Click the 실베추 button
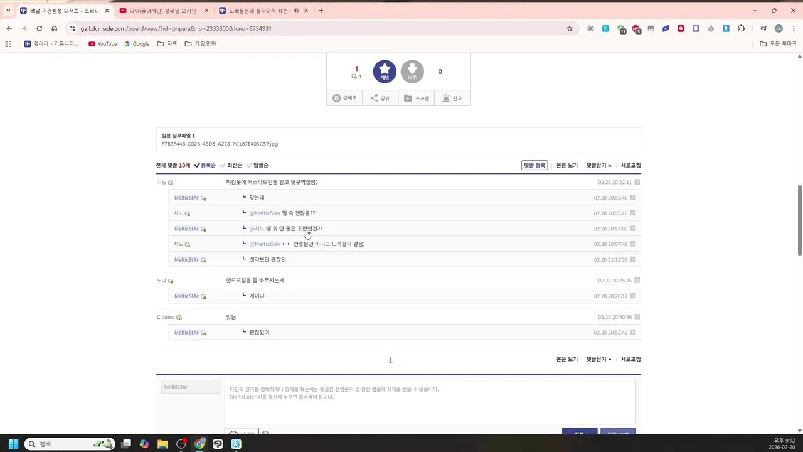Image resolution: width=803 pixels, height=452 pixels. 344,99
